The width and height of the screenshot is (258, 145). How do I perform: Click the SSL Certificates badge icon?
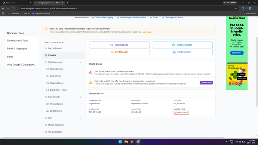click(x=46, y=132)
